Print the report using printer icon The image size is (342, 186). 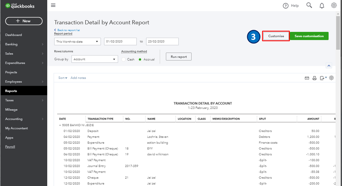(315, 78)
